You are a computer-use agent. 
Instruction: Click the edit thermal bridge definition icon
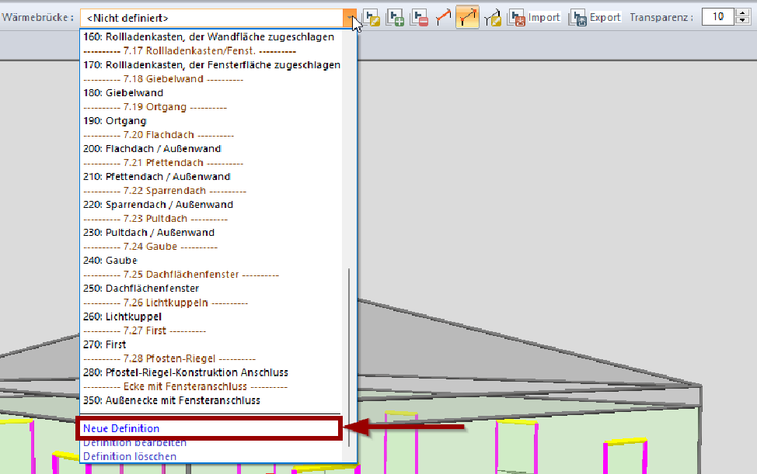click(372, 17)
